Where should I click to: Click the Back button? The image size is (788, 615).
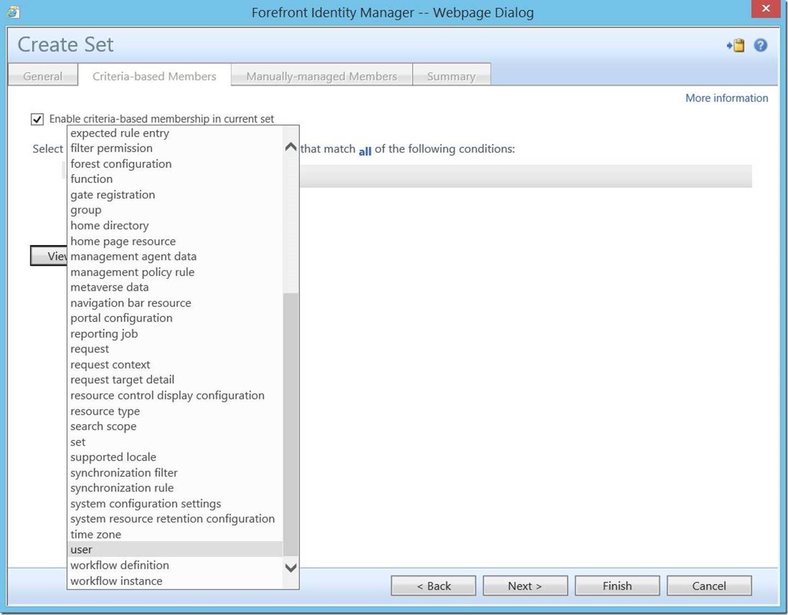point(433,586)
